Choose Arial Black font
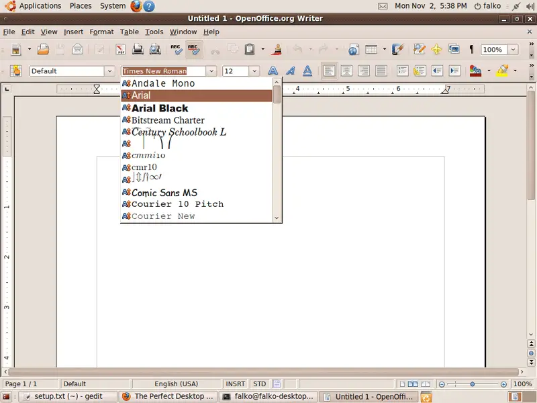This screenshot has width=537, height=403. point(197,108)
